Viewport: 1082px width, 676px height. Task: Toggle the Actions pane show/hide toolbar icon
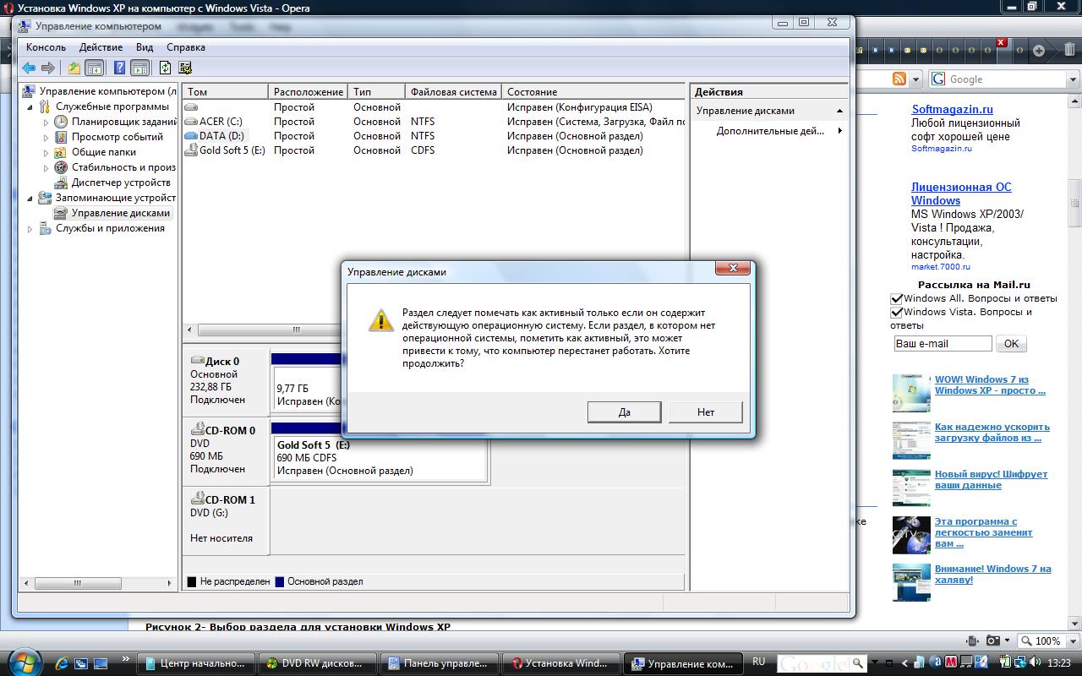click(x=140, y=68)
